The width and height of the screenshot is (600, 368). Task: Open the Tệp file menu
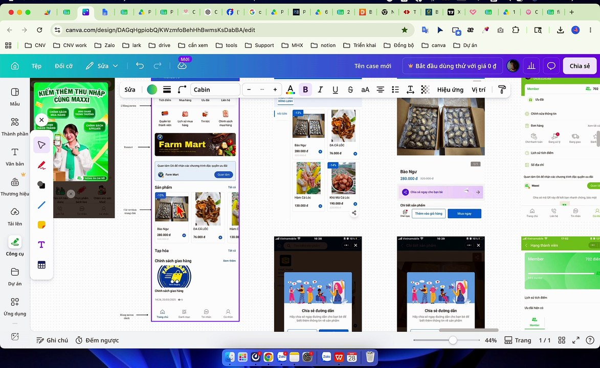tap(36, 66)
